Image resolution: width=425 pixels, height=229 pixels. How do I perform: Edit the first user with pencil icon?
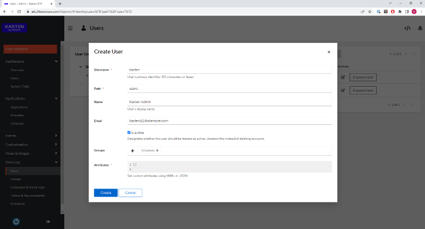coord(343,77)
